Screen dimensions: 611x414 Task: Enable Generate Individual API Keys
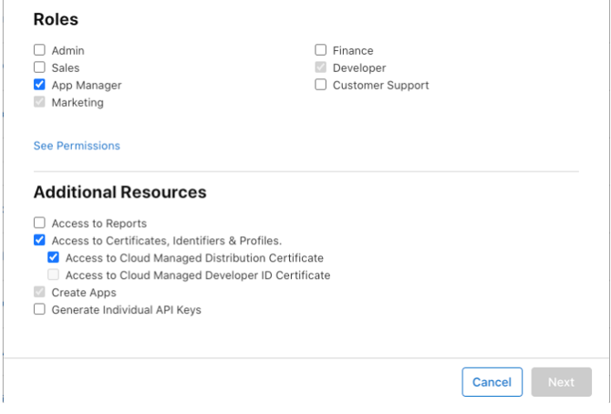tap(39, 309)
